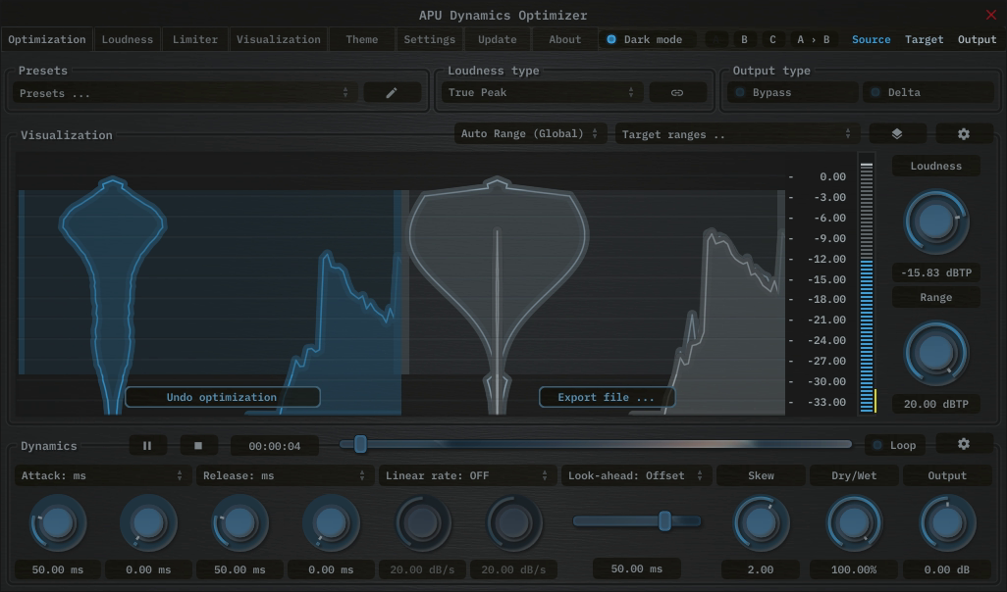Pause playback in Dynamics section
The height and width of the screenshot is (592, 1007).
pos(147,445)
